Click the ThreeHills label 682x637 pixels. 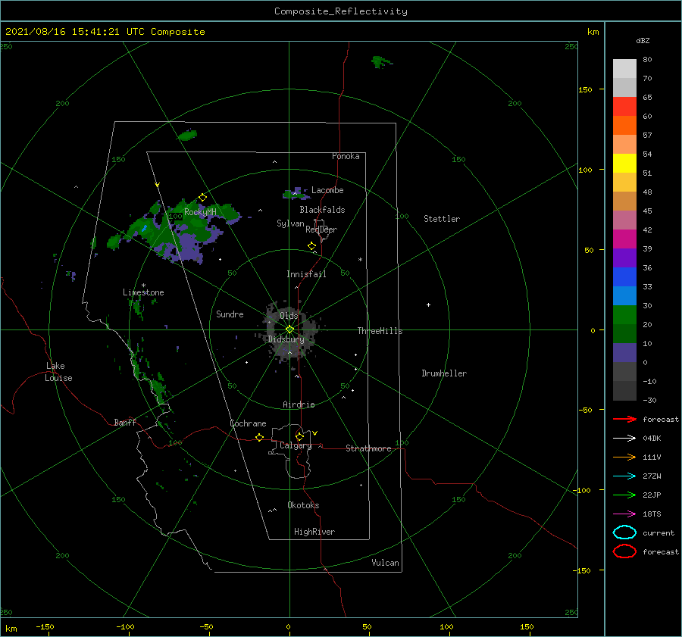tap(380, 331)
